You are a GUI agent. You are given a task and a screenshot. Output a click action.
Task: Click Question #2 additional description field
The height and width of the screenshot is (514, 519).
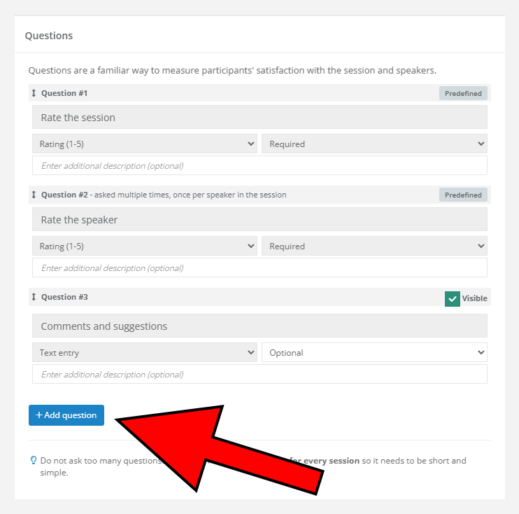(259, 268)
